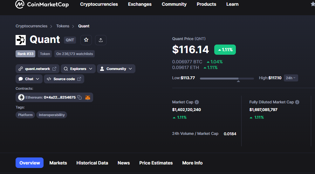Click the Quant breadcrumb text
This screenshot has width=315, height=174.
pos(84,26)
